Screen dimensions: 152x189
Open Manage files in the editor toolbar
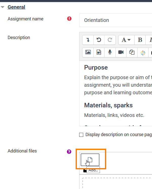pos(132,52)
